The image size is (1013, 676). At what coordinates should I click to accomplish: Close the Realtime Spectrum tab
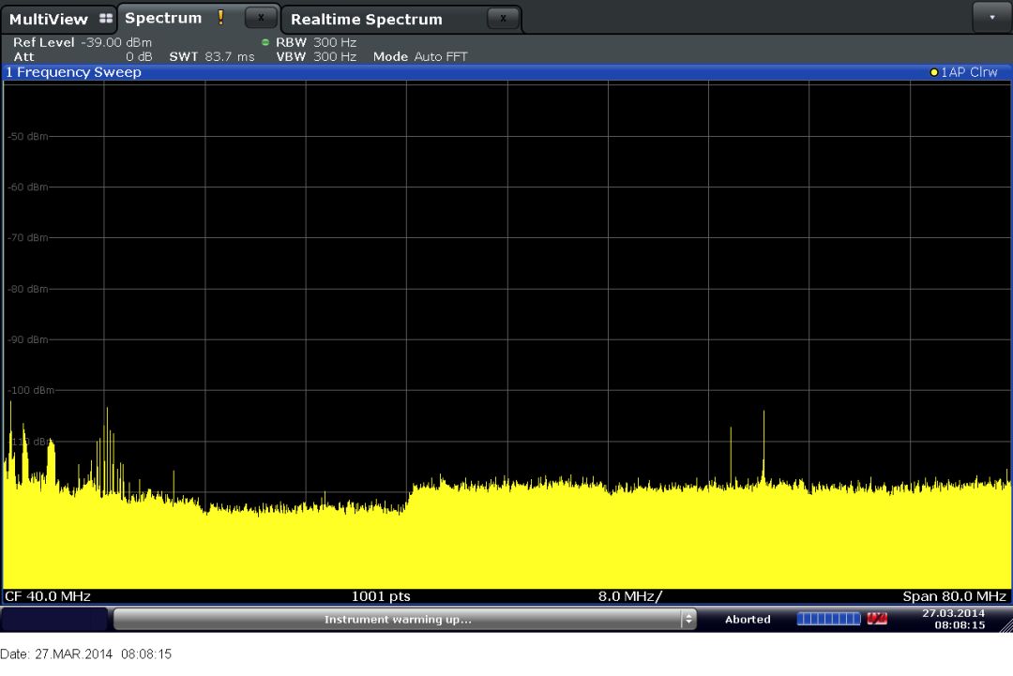coord(504,18)
